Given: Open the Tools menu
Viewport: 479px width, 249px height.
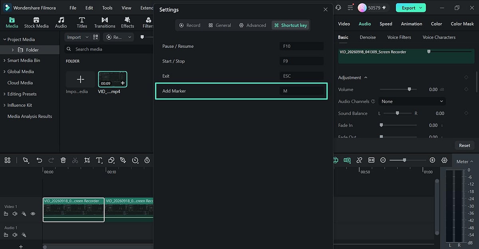Looking at the screenshot, I should point(107,8).
